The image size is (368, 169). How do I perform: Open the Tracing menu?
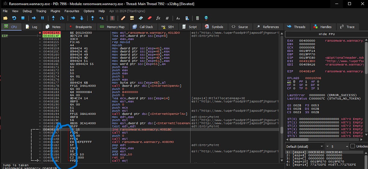[41, 11]
